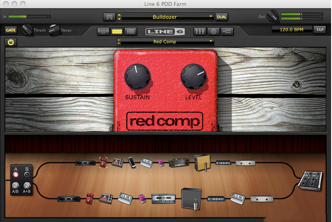
Task: Toggle the yellow power bypass button
Action: tap(10, 43)
